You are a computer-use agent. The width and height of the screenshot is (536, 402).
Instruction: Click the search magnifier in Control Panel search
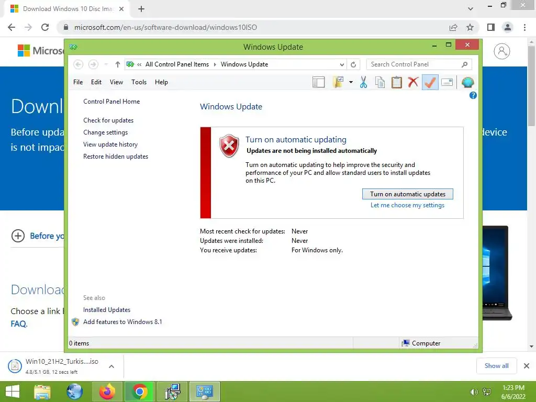(465, 64)
